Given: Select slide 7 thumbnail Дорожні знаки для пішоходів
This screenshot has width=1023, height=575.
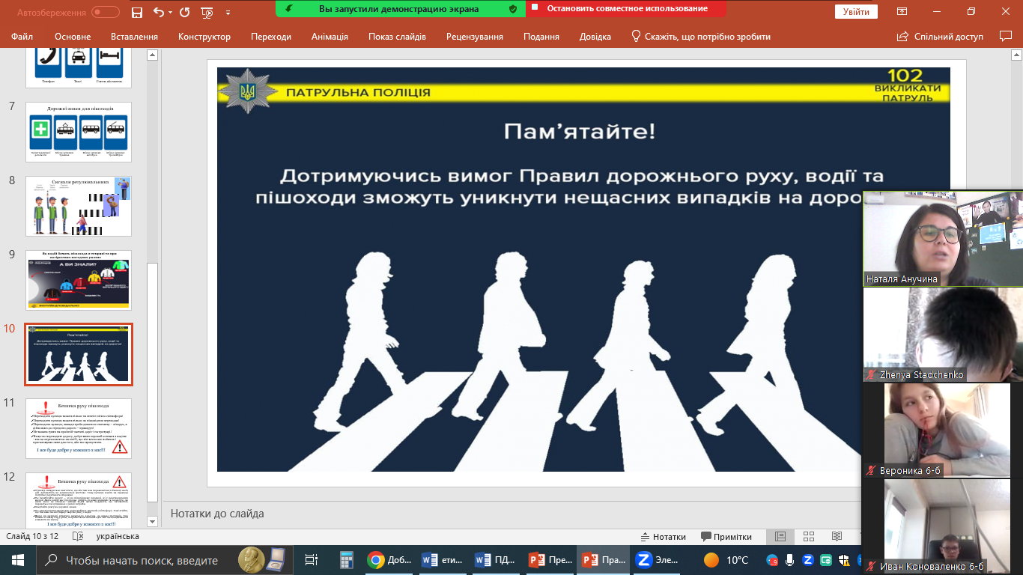Looking at the screenshot, I should 79,132.
